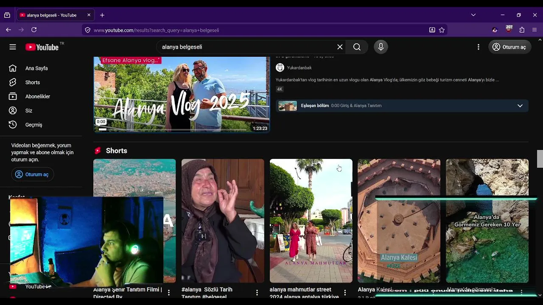The height and width of the screenshot is (305, 543).
Task: Open Yukardanbak channel link
Action: click(299, 68)
